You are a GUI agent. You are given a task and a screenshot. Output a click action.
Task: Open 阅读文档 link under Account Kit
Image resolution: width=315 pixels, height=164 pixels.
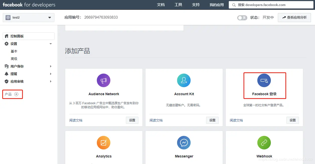(156, 120)
